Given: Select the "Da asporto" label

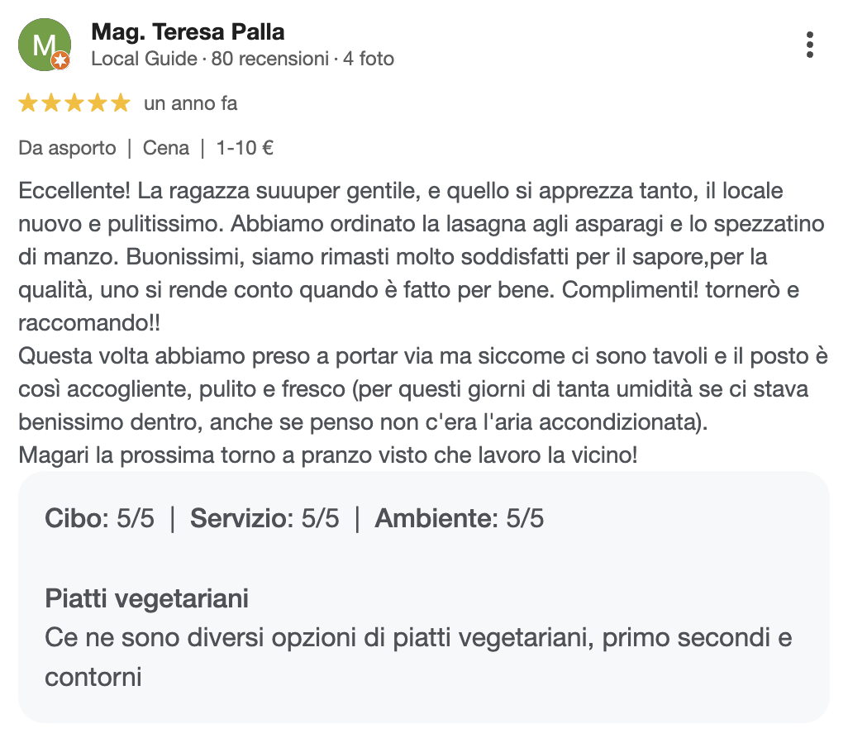Looking at the screenshot, I should (67, 148).
